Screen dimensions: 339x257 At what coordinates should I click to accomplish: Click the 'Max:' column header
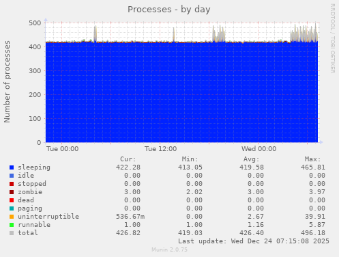313,159
